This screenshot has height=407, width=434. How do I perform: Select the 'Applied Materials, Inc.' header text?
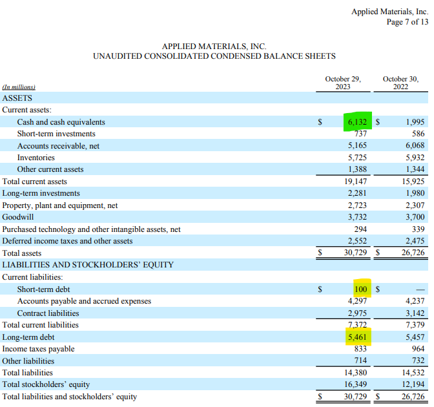389,12
